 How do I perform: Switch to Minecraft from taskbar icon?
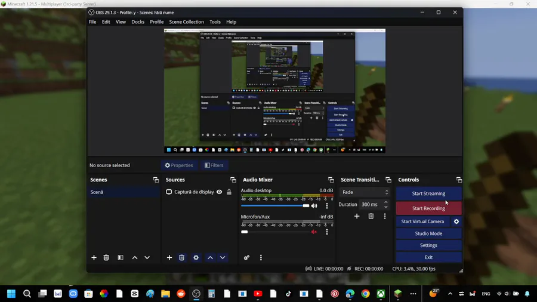pyautogui.click(x=397, y=294)
